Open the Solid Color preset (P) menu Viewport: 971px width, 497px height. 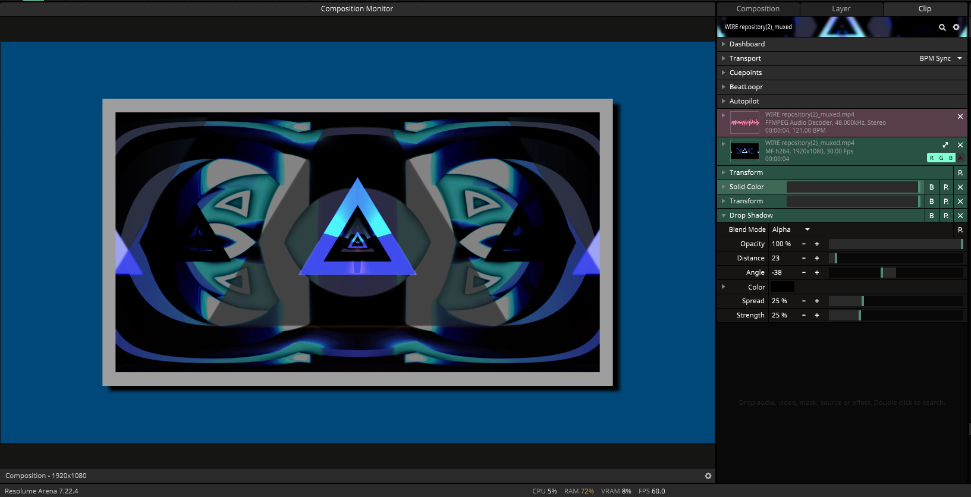(945, 187)
